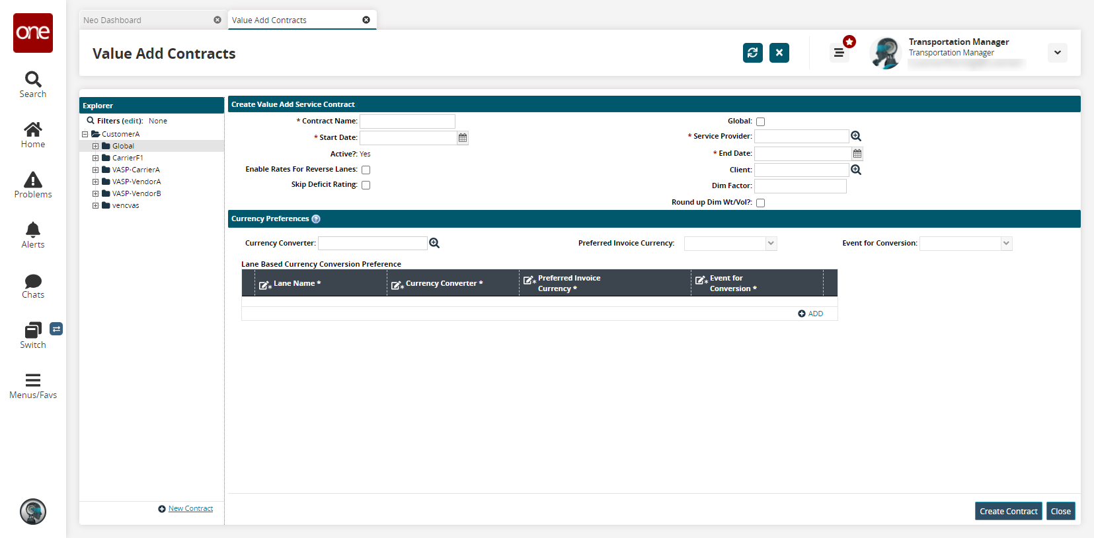Enable the Global checkbox
This screenshot has width=1094, height=538.
click(760, 121)
